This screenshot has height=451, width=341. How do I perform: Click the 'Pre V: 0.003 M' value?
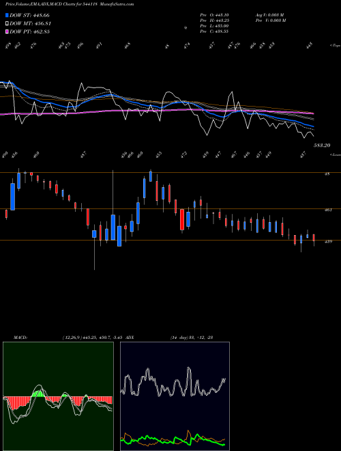click(x=270, y=20)
